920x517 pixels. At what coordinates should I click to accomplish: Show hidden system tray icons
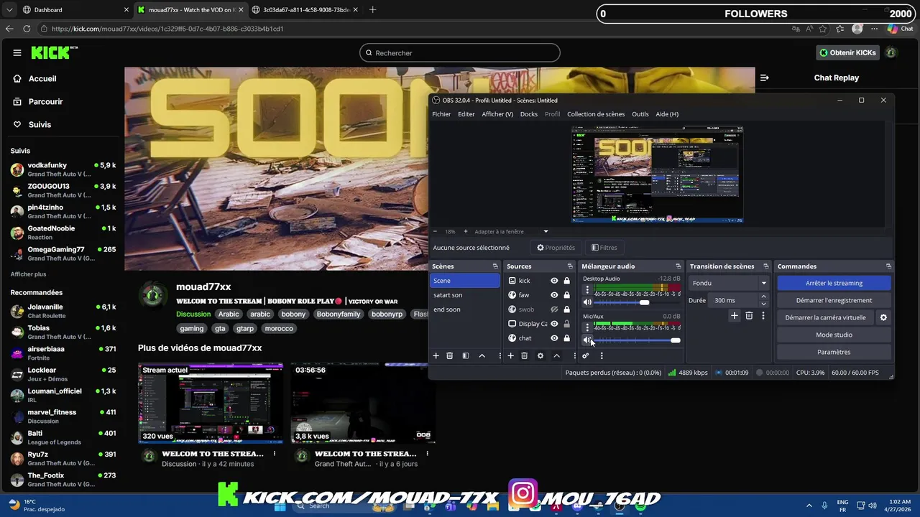(x=809, y=506)
